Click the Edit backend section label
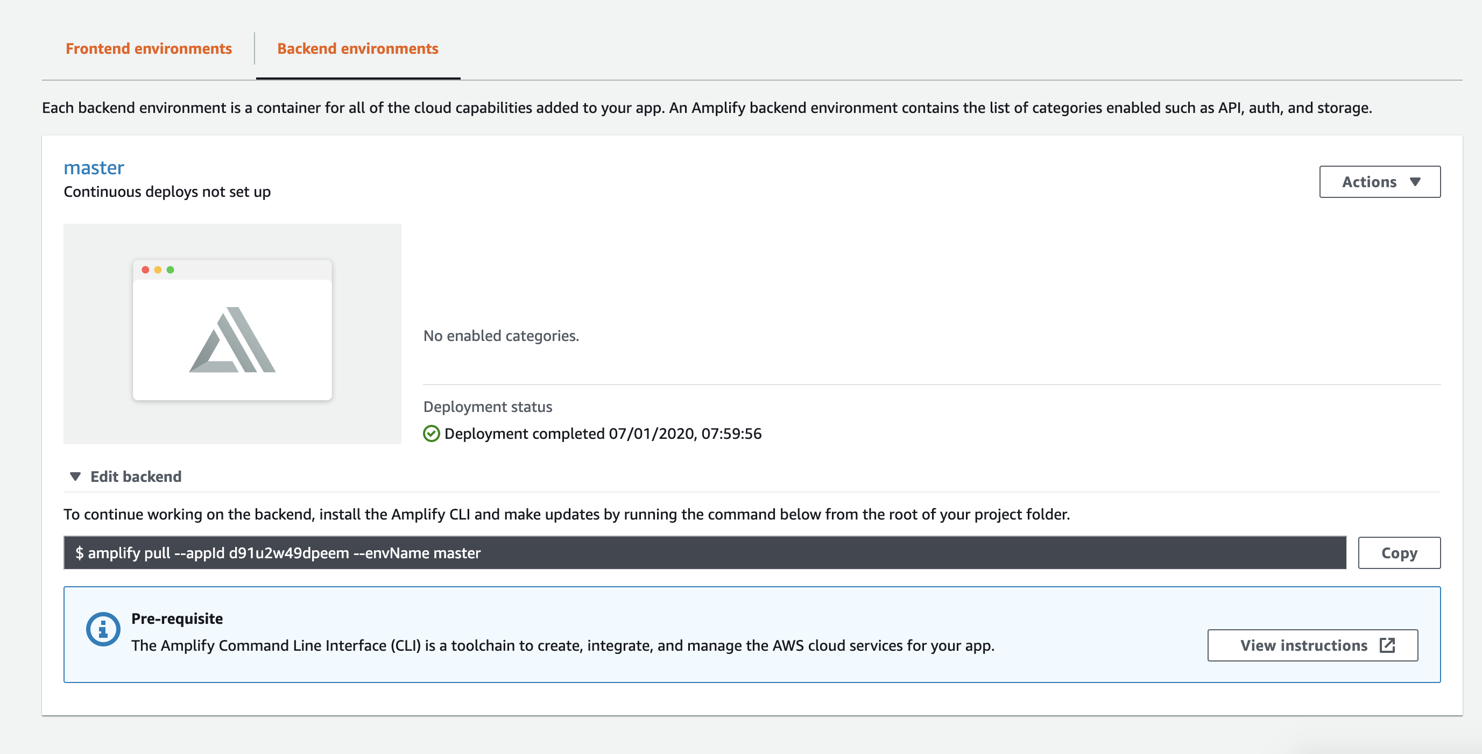The width and height of the screenshot is (1482, 754). tap(136, 476)
